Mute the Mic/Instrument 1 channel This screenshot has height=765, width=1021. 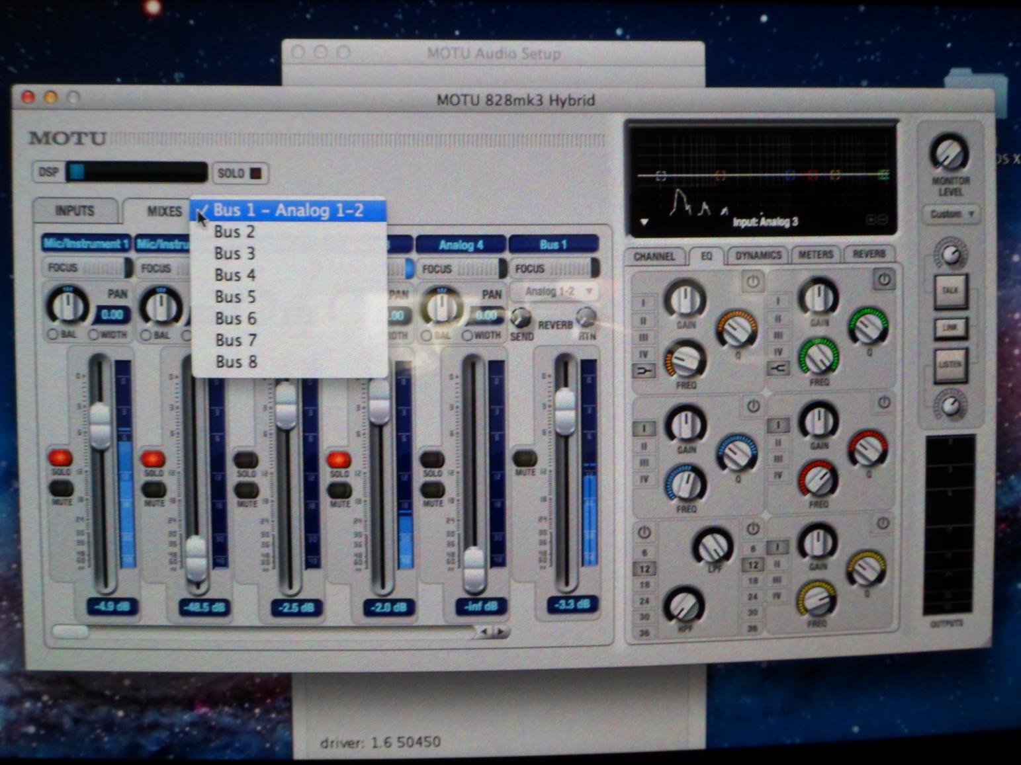[62, 489]
